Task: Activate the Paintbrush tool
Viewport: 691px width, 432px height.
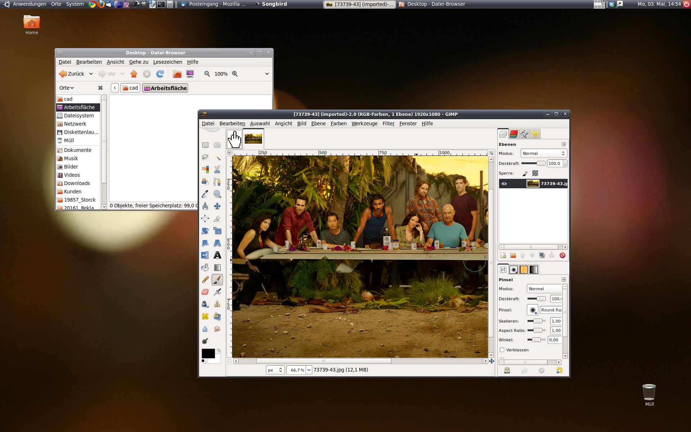Action: [x=217, y=280]
